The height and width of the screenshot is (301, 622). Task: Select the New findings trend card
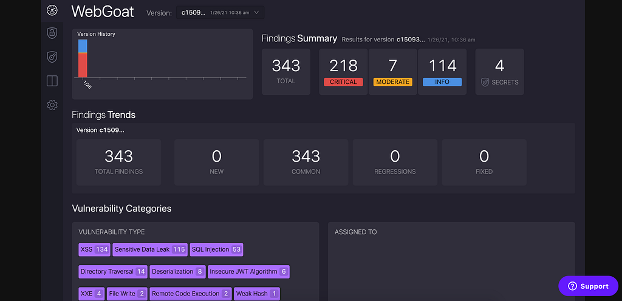[217, 162]
